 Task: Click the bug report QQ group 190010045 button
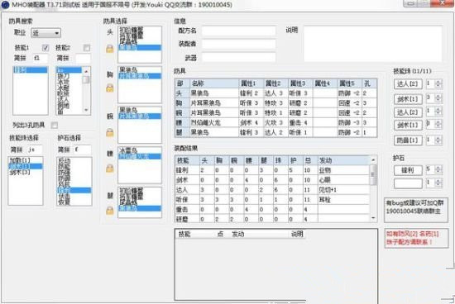pyautogui.click(x=416, y=211)
